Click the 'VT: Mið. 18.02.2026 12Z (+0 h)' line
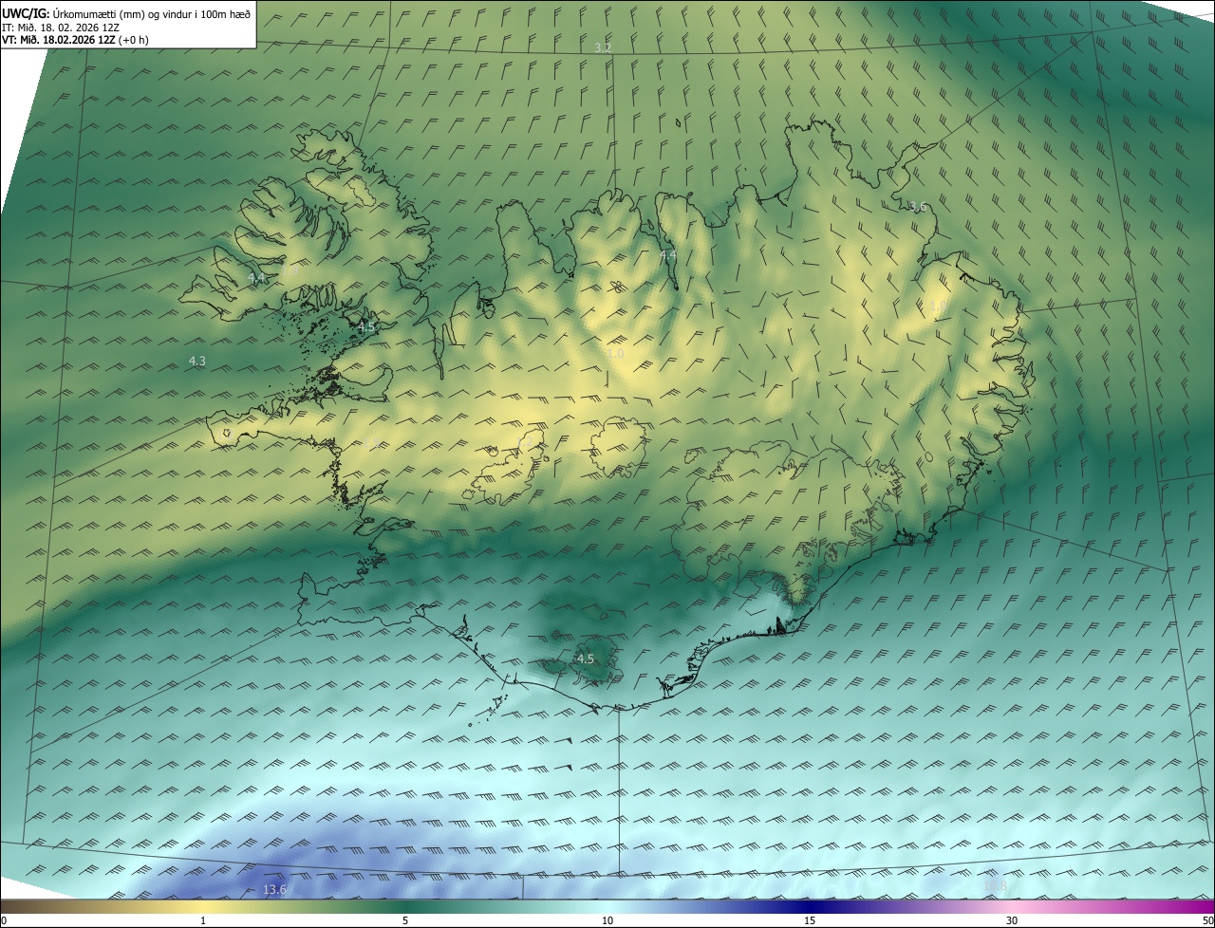This screenshot has height=928, width=1215. [x=75, y=40]
